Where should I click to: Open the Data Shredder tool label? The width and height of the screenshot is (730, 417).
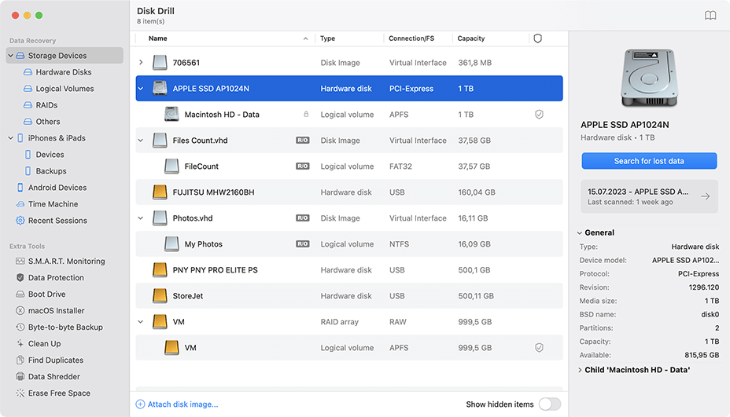tap(54, 376)
